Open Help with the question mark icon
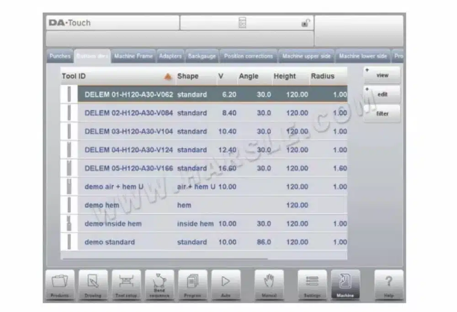This screenshot has height=312, width=457. [x=389, y=285]
